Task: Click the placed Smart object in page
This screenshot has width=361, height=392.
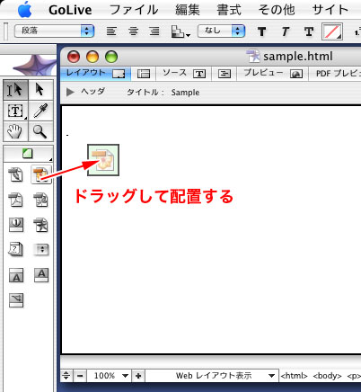Action: tap(103, 160)
